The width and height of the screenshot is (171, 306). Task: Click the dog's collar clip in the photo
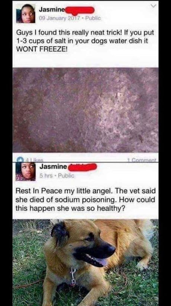coord(73,276)
